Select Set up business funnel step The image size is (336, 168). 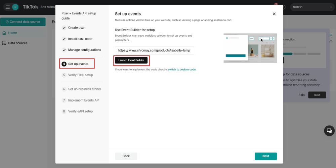click(84, 89)
